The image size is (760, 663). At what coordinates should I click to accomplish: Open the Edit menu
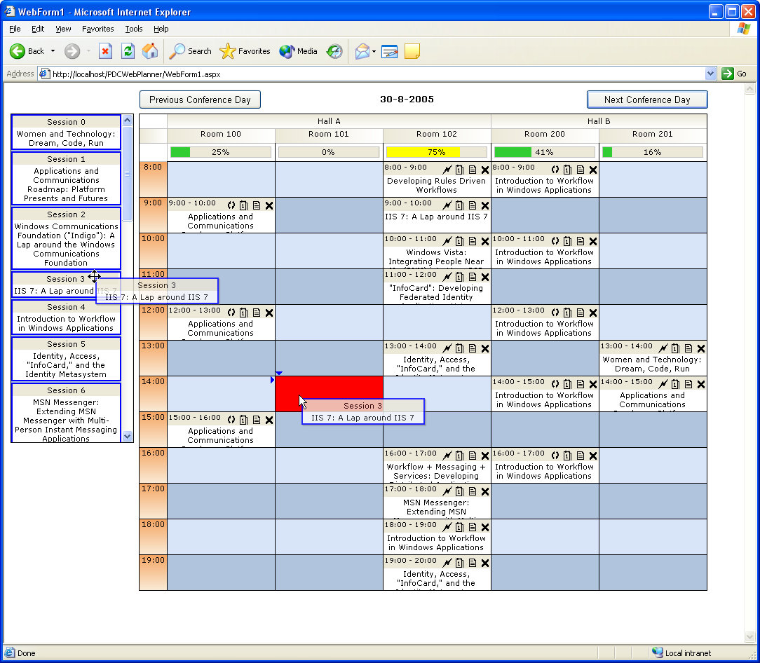pyautogui.click(x=38, y=29)
